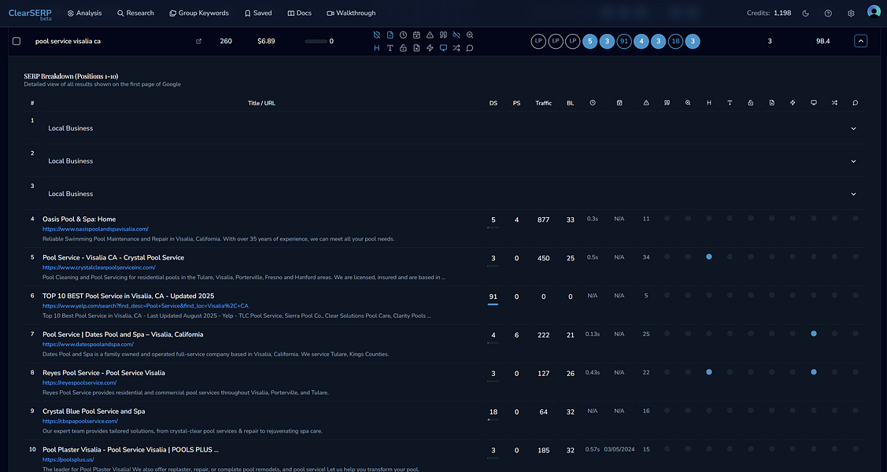The height and width of the screenshot is (472, 887).
Task: Open the Docs page
Action: tap(299, 13)
